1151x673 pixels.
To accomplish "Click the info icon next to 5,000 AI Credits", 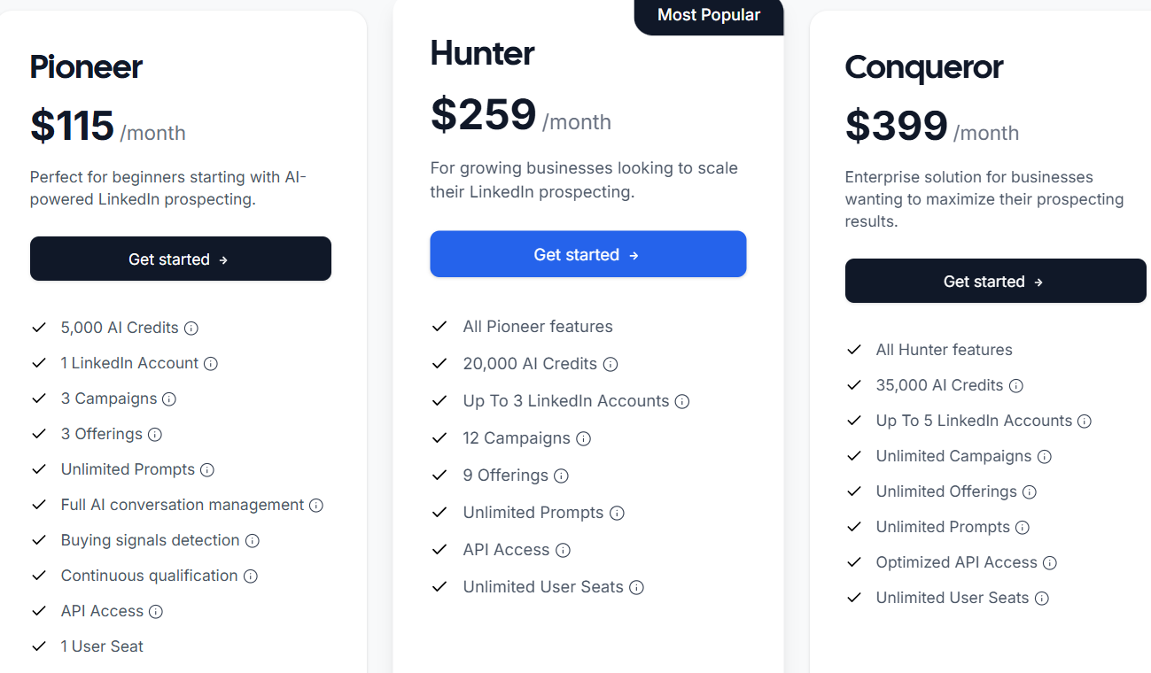I will (x=192, y=328).
